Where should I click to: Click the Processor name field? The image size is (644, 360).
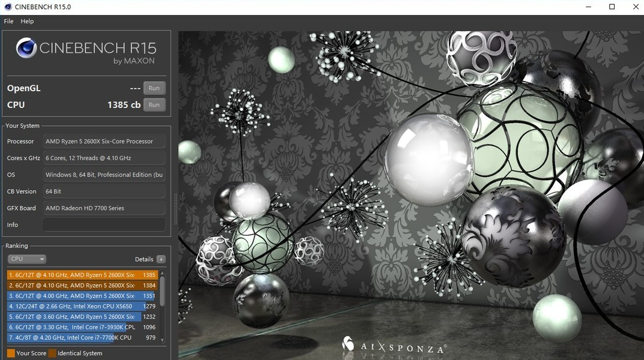click(x=104, y=142)
